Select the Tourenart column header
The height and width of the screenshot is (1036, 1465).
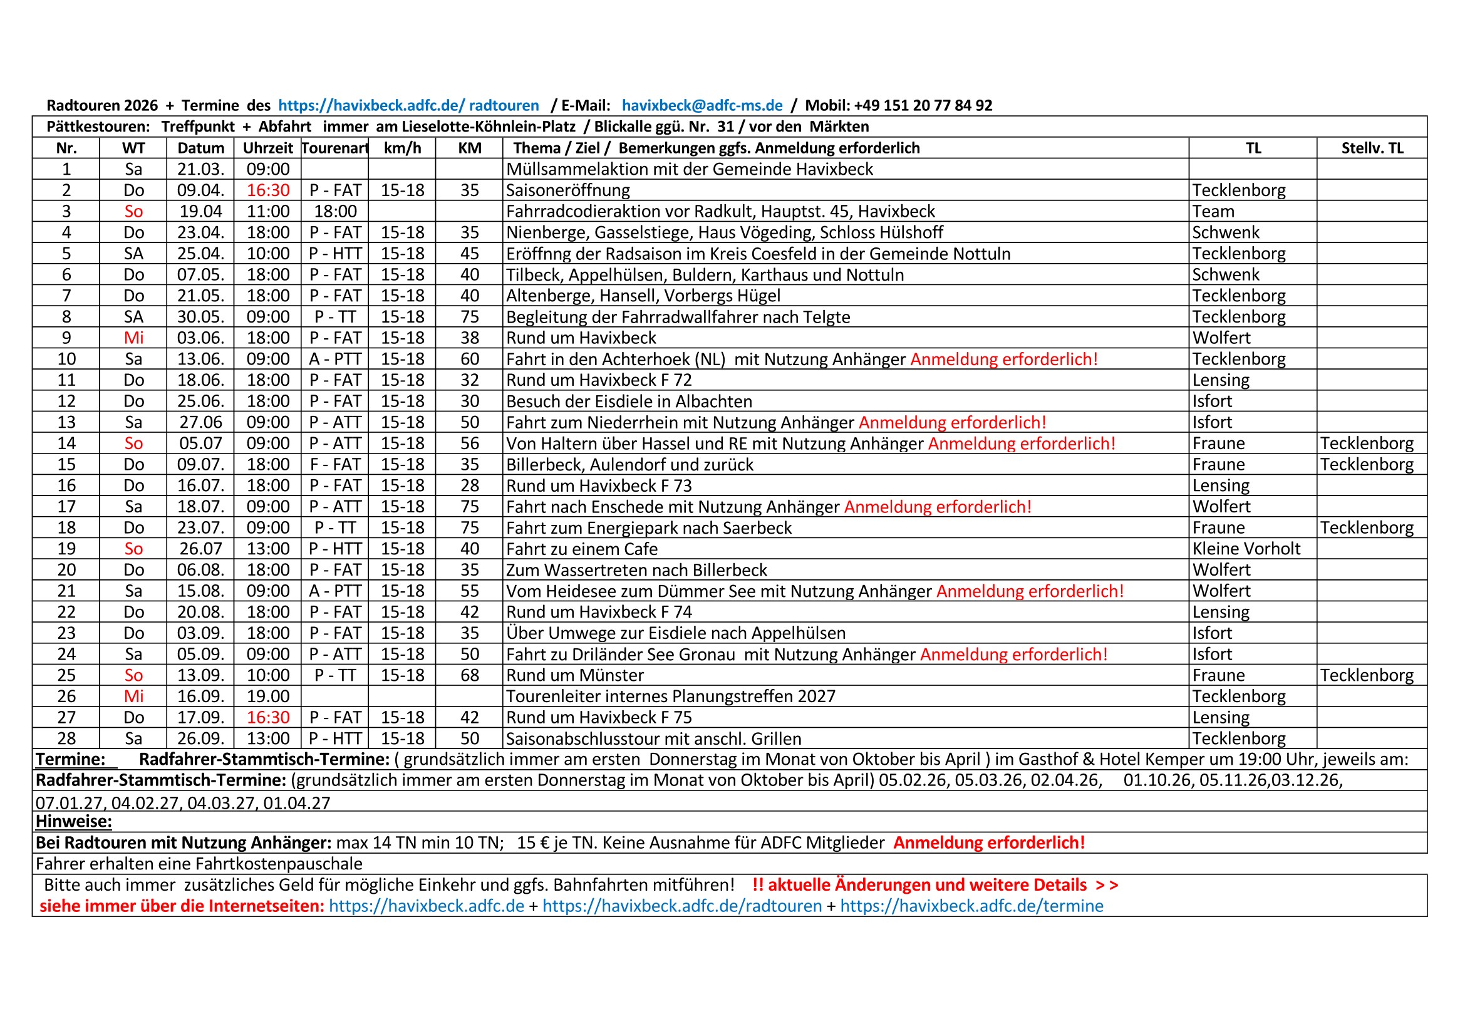click(x=335, y=148)
